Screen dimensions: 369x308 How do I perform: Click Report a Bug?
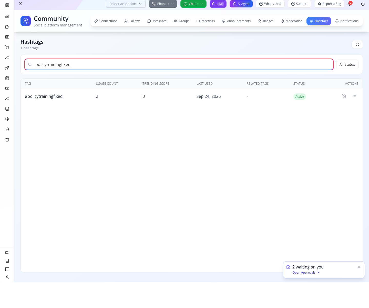coord(329,4)
